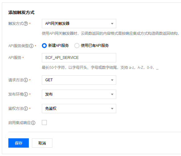Click the 保存 button
Screen dimensions: 181x156
coord(19,143)
